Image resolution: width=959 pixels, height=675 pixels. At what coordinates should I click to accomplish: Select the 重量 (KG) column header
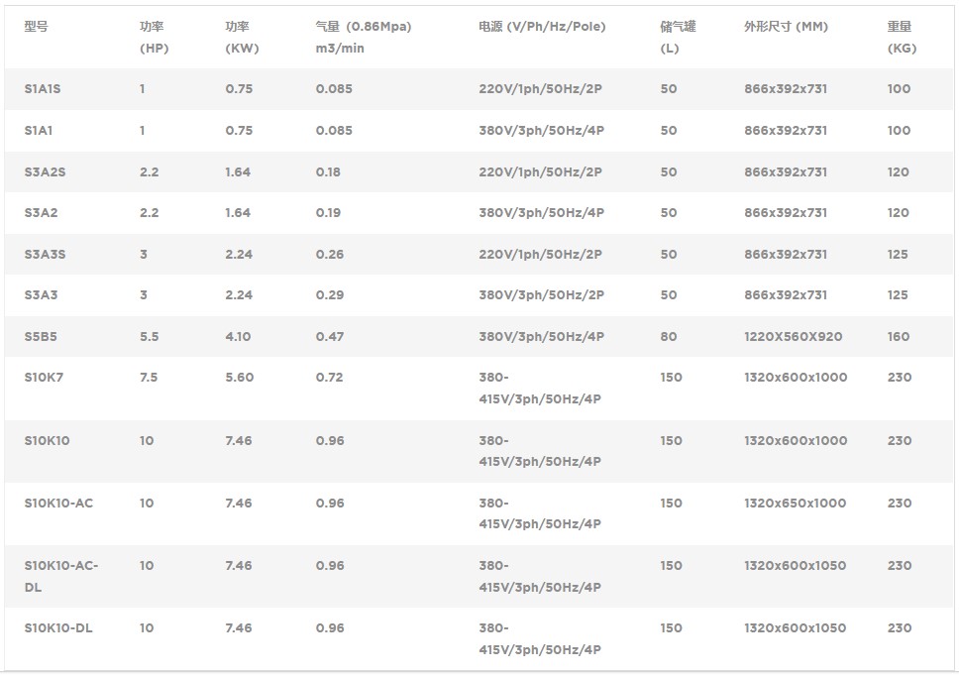[902, 38]
